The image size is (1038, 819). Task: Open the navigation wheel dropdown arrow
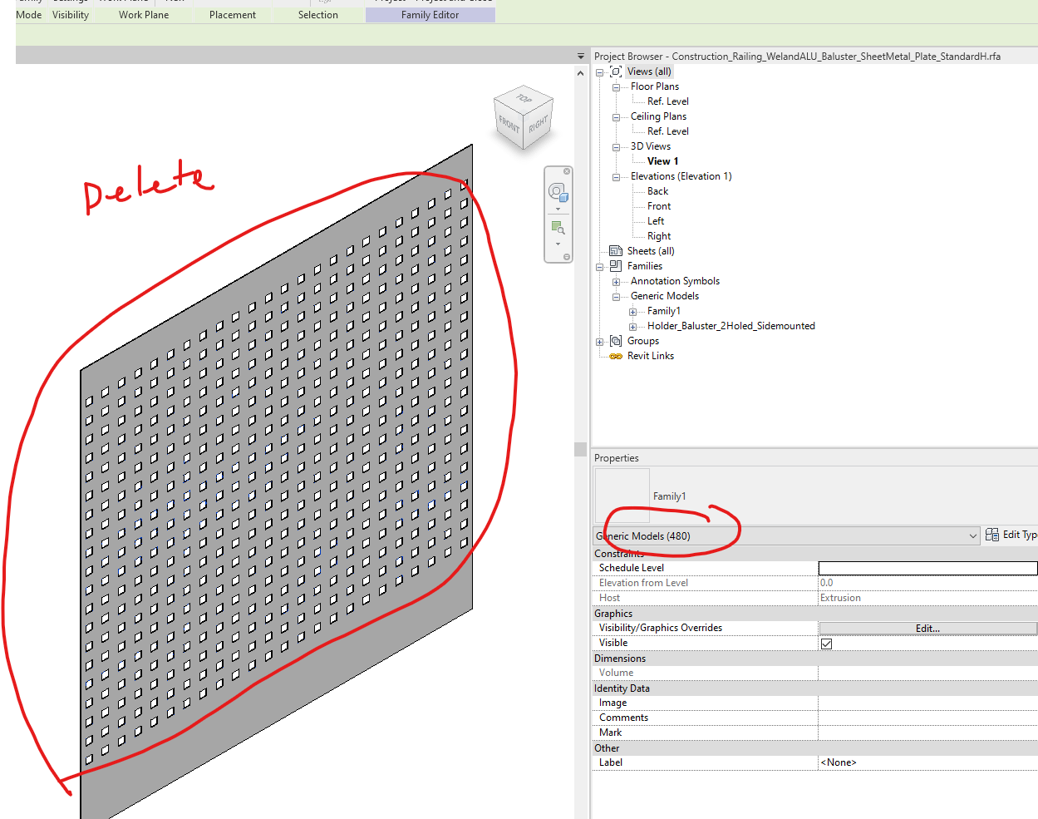coord(558,209)
